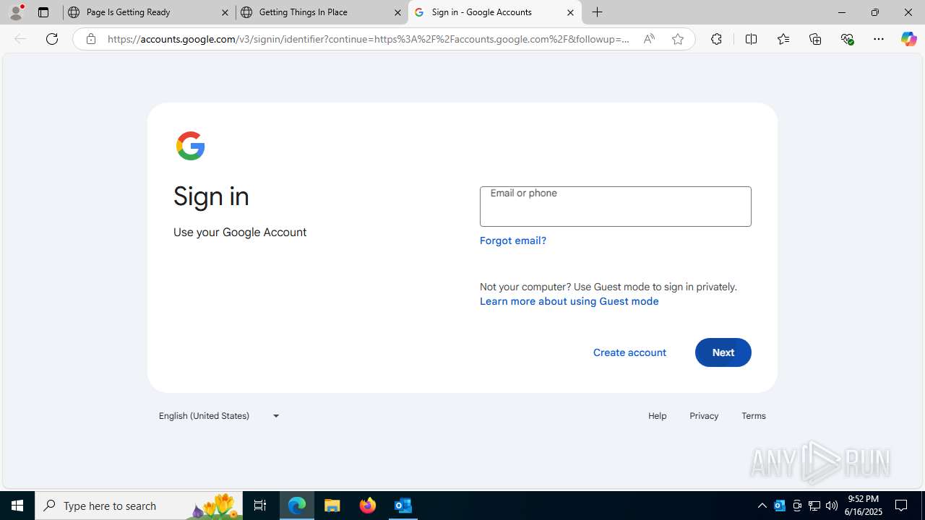Switch to the Page Is Getting Ready tab

click(x=148, y=12)
